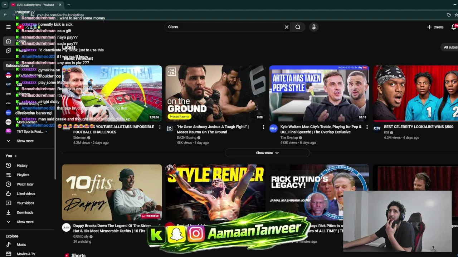458x257 pixels.
Task: Start voice search with microphone icon
Action: [314, 27]
